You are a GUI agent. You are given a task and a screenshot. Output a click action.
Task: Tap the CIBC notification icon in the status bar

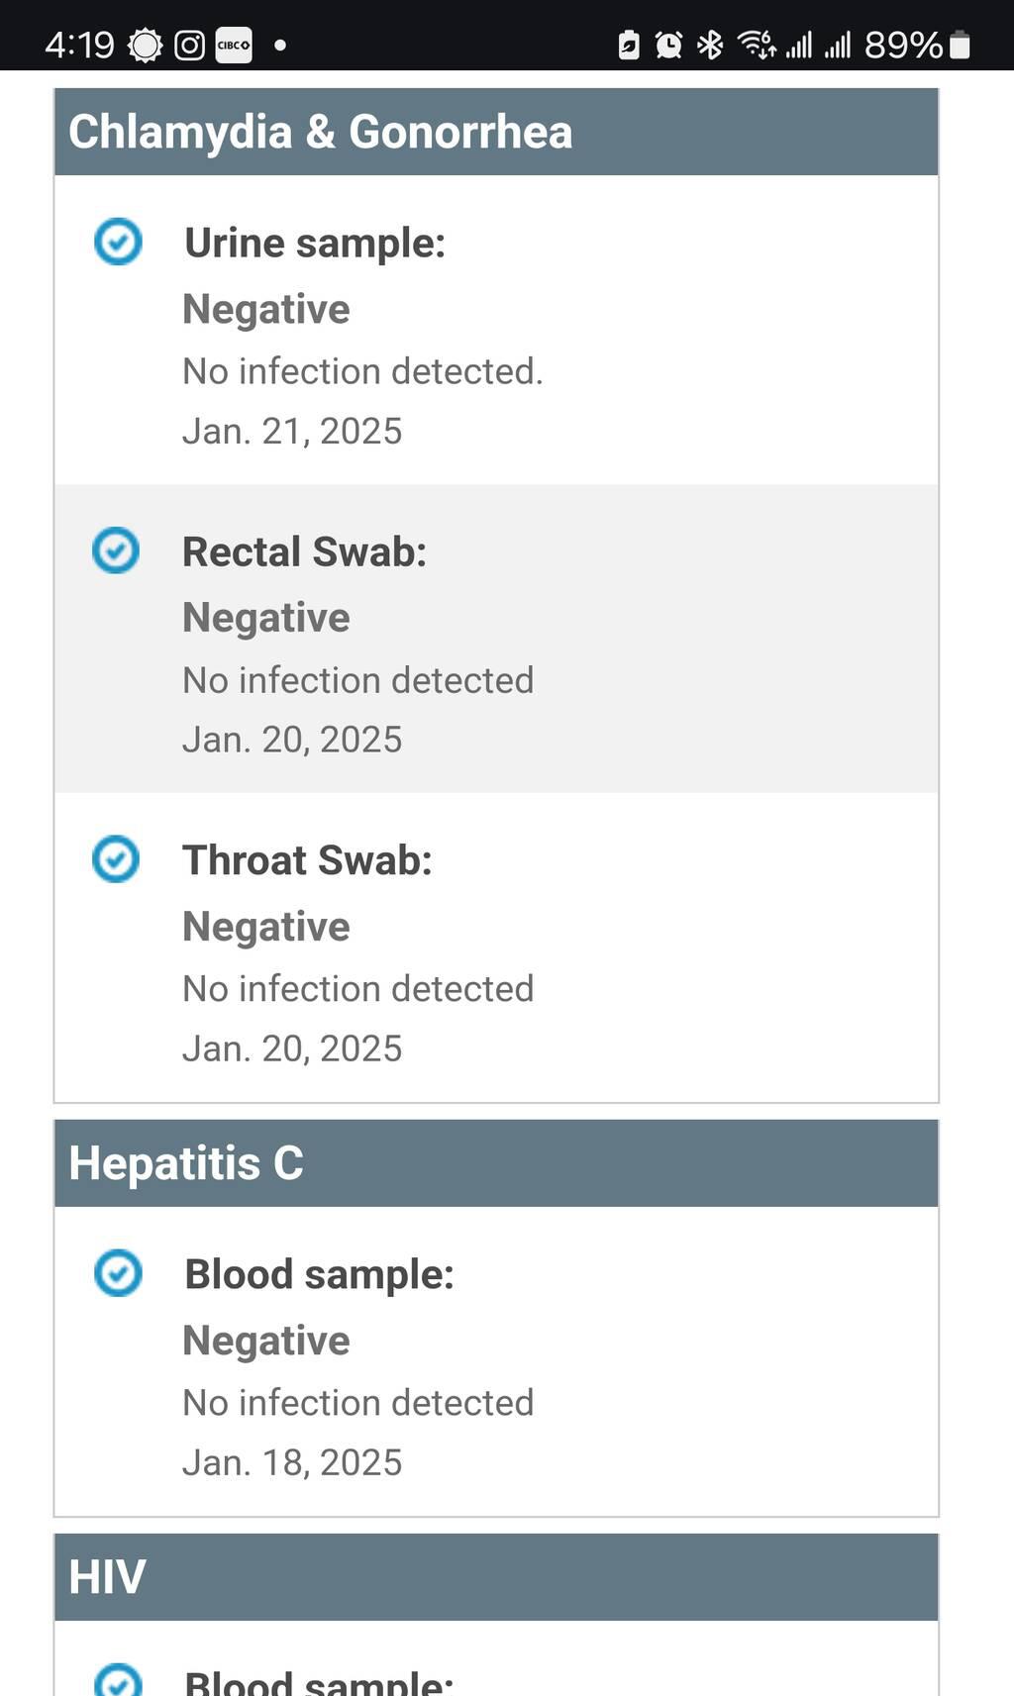234,45
